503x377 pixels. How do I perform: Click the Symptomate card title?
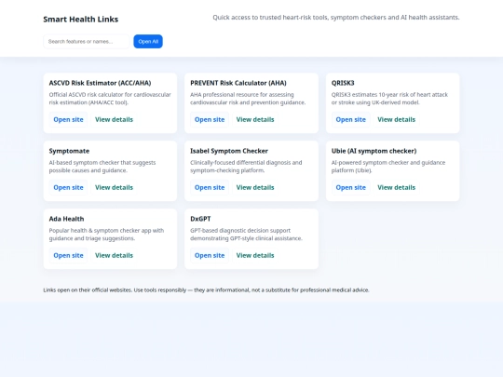click(x=69, y=151)
